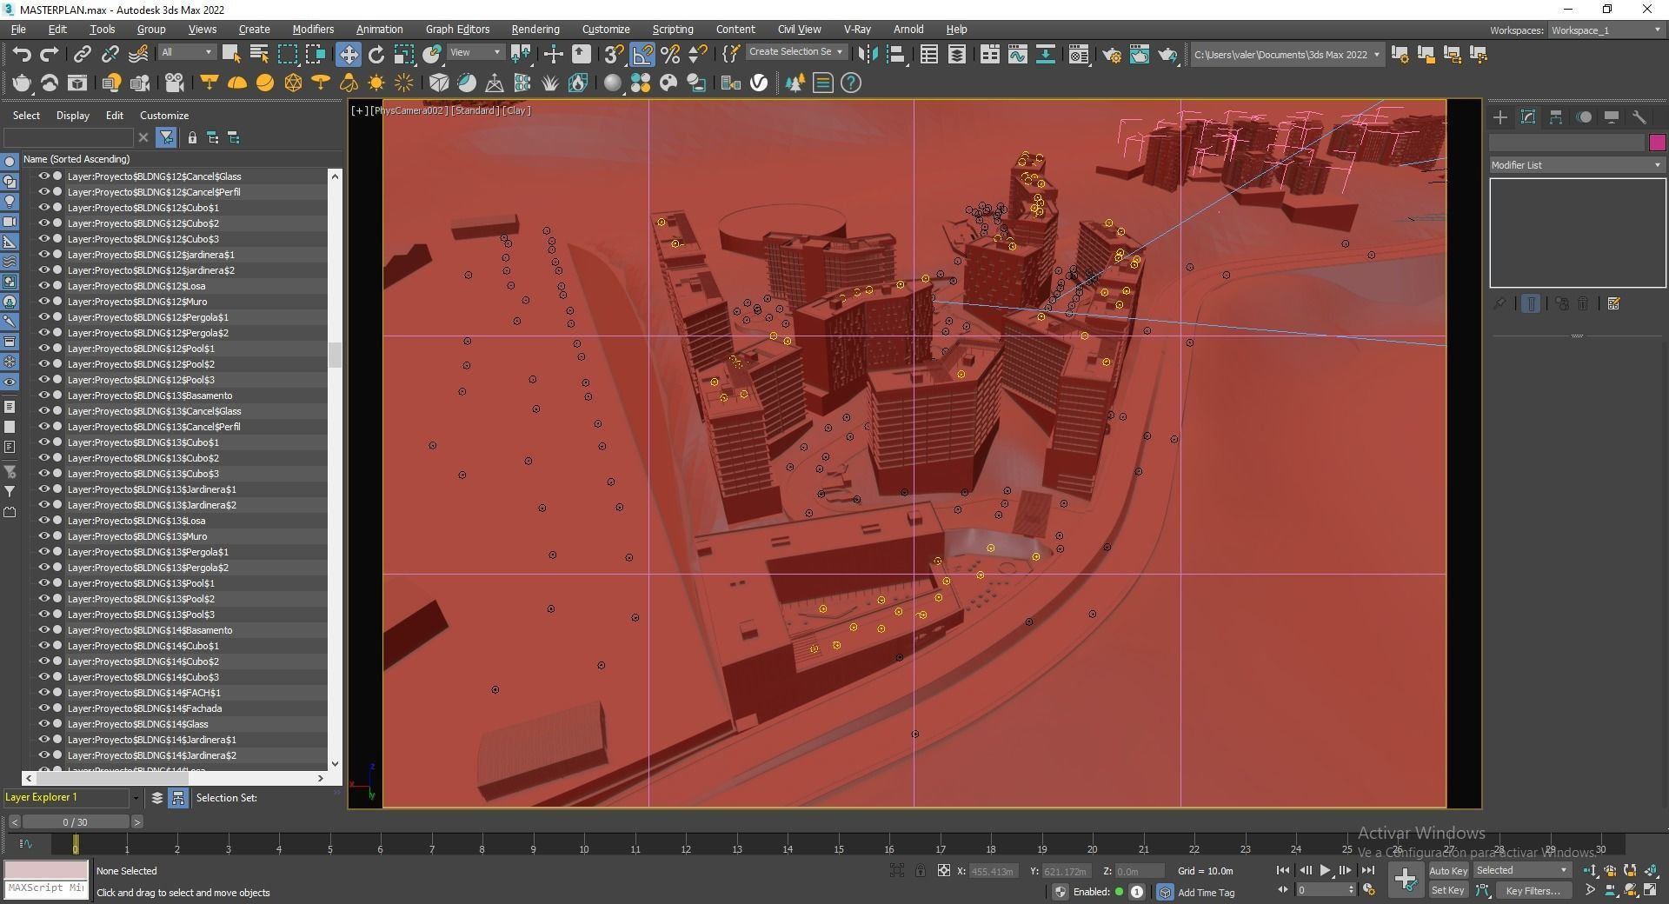Go to the end frame
Screen dimensions: 1669x904
pos(1368,870)
